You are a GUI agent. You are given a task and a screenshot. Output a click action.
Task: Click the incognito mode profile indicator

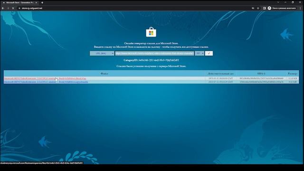[x=282, y=8]
